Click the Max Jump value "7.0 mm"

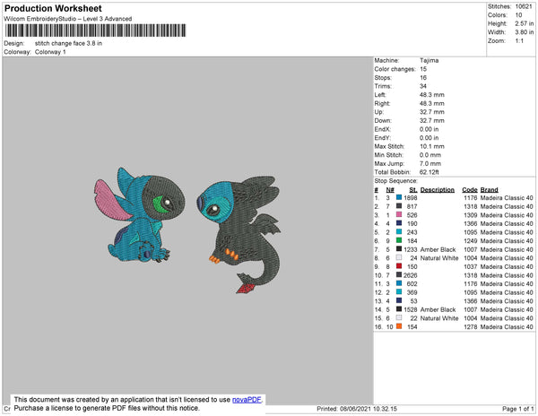(x=430, y=163)
